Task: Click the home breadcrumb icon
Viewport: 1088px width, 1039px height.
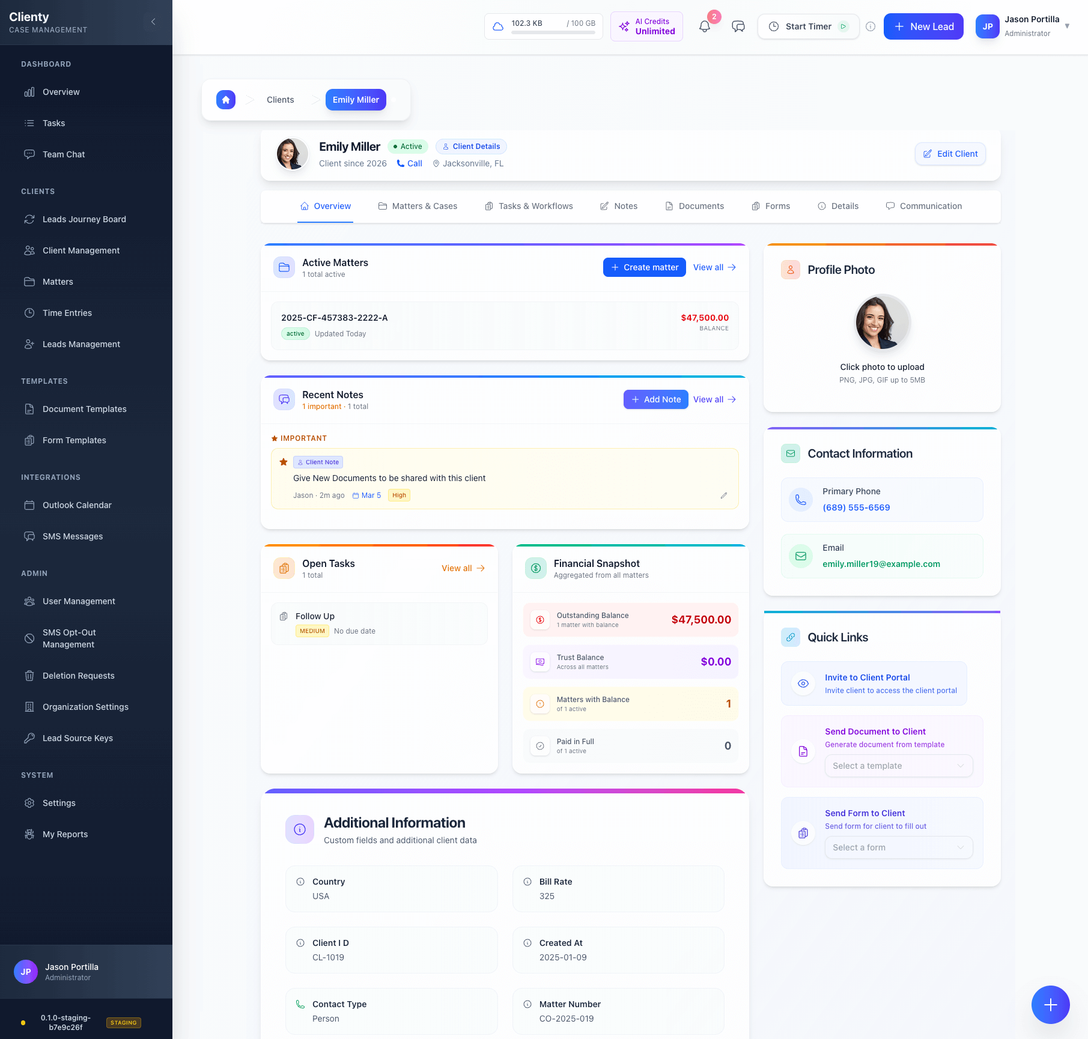Action: click(225, 100)
